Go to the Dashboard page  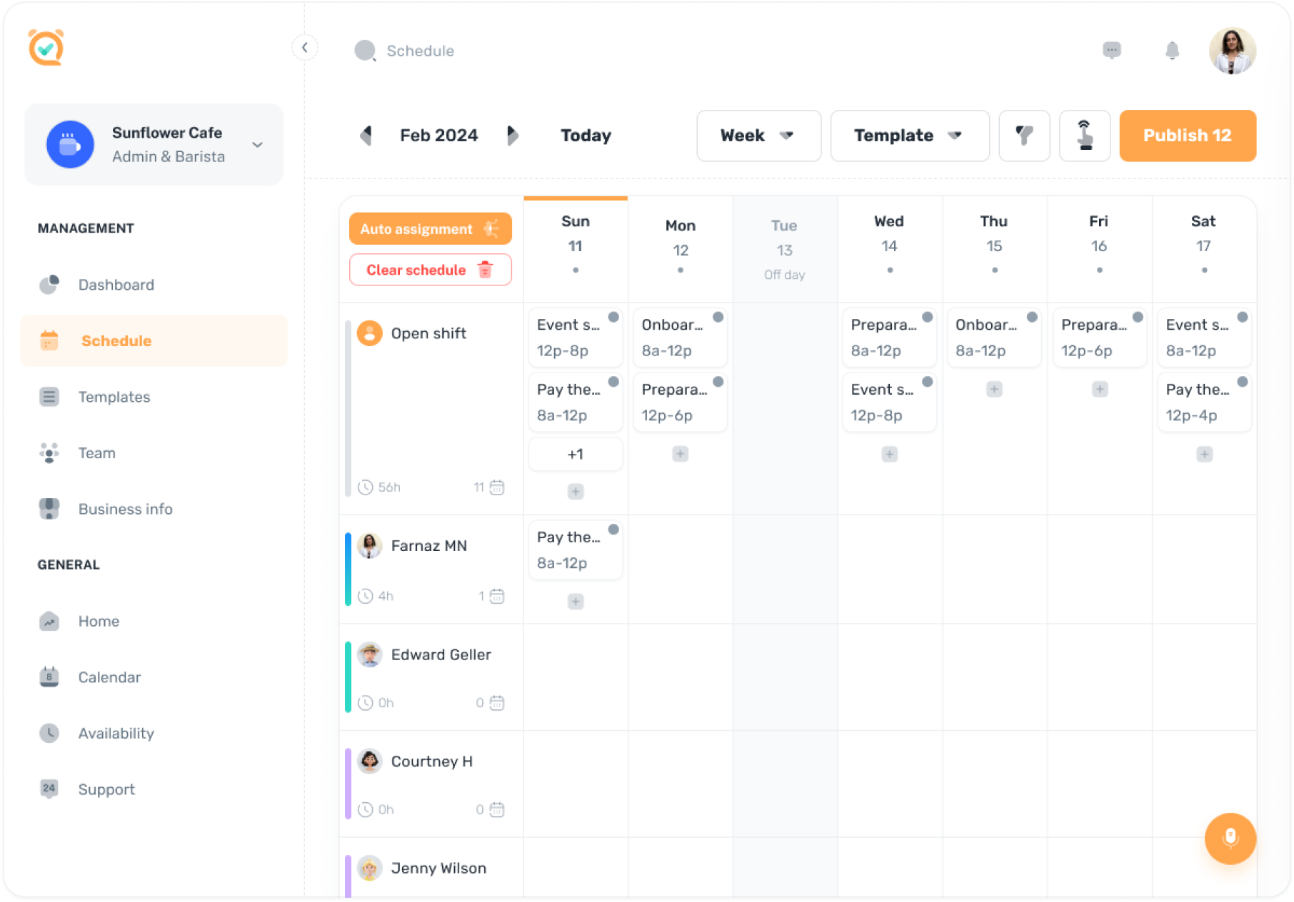pos(116,285)
